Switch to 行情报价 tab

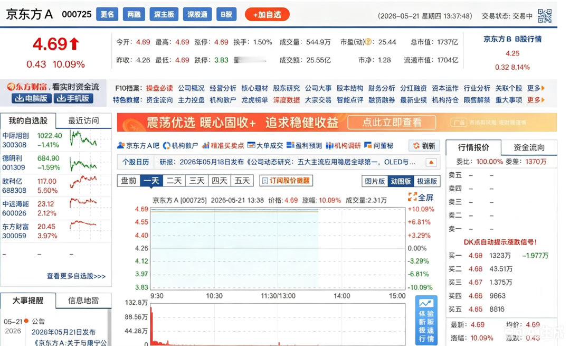[473, 147]
